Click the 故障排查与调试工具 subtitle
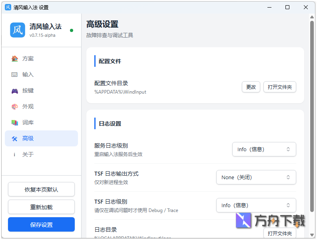The width and height of the screenshot is (317, 240). pos(110,35)
